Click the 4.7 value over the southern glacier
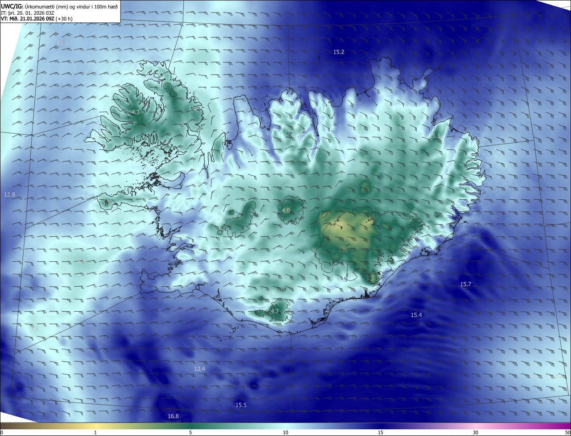571x436 pixels. 274,312
